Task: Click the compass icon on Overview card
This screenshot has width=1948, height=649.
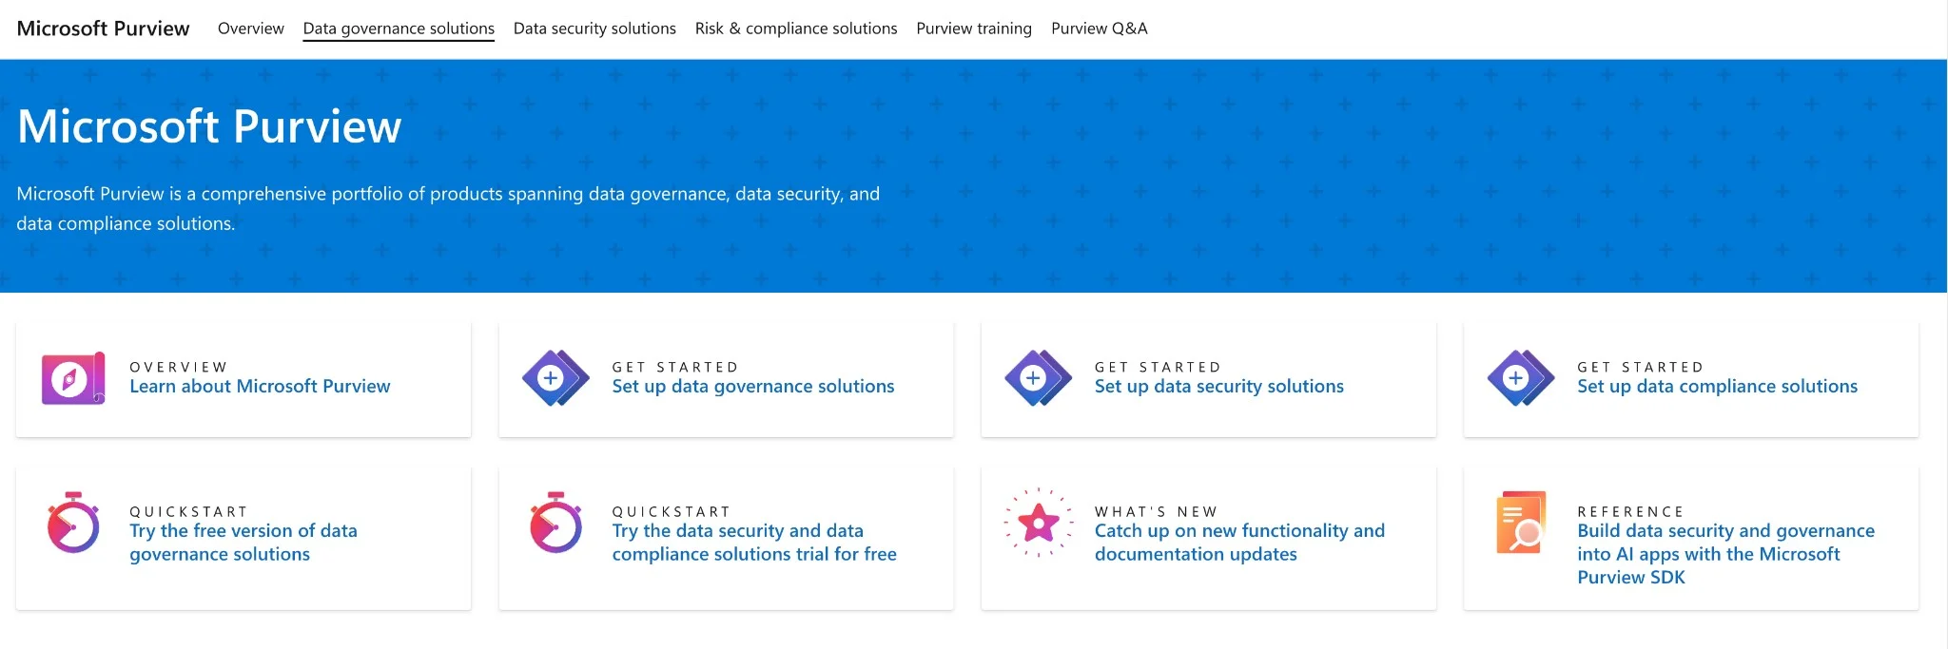Action: pyautogui.click(x=72, y=378)
